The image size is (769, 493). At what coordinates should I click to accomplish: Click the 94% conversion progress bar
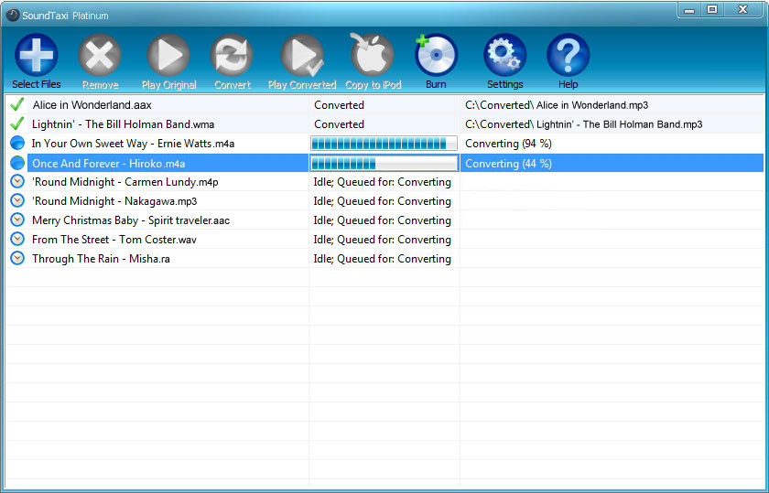384,143
